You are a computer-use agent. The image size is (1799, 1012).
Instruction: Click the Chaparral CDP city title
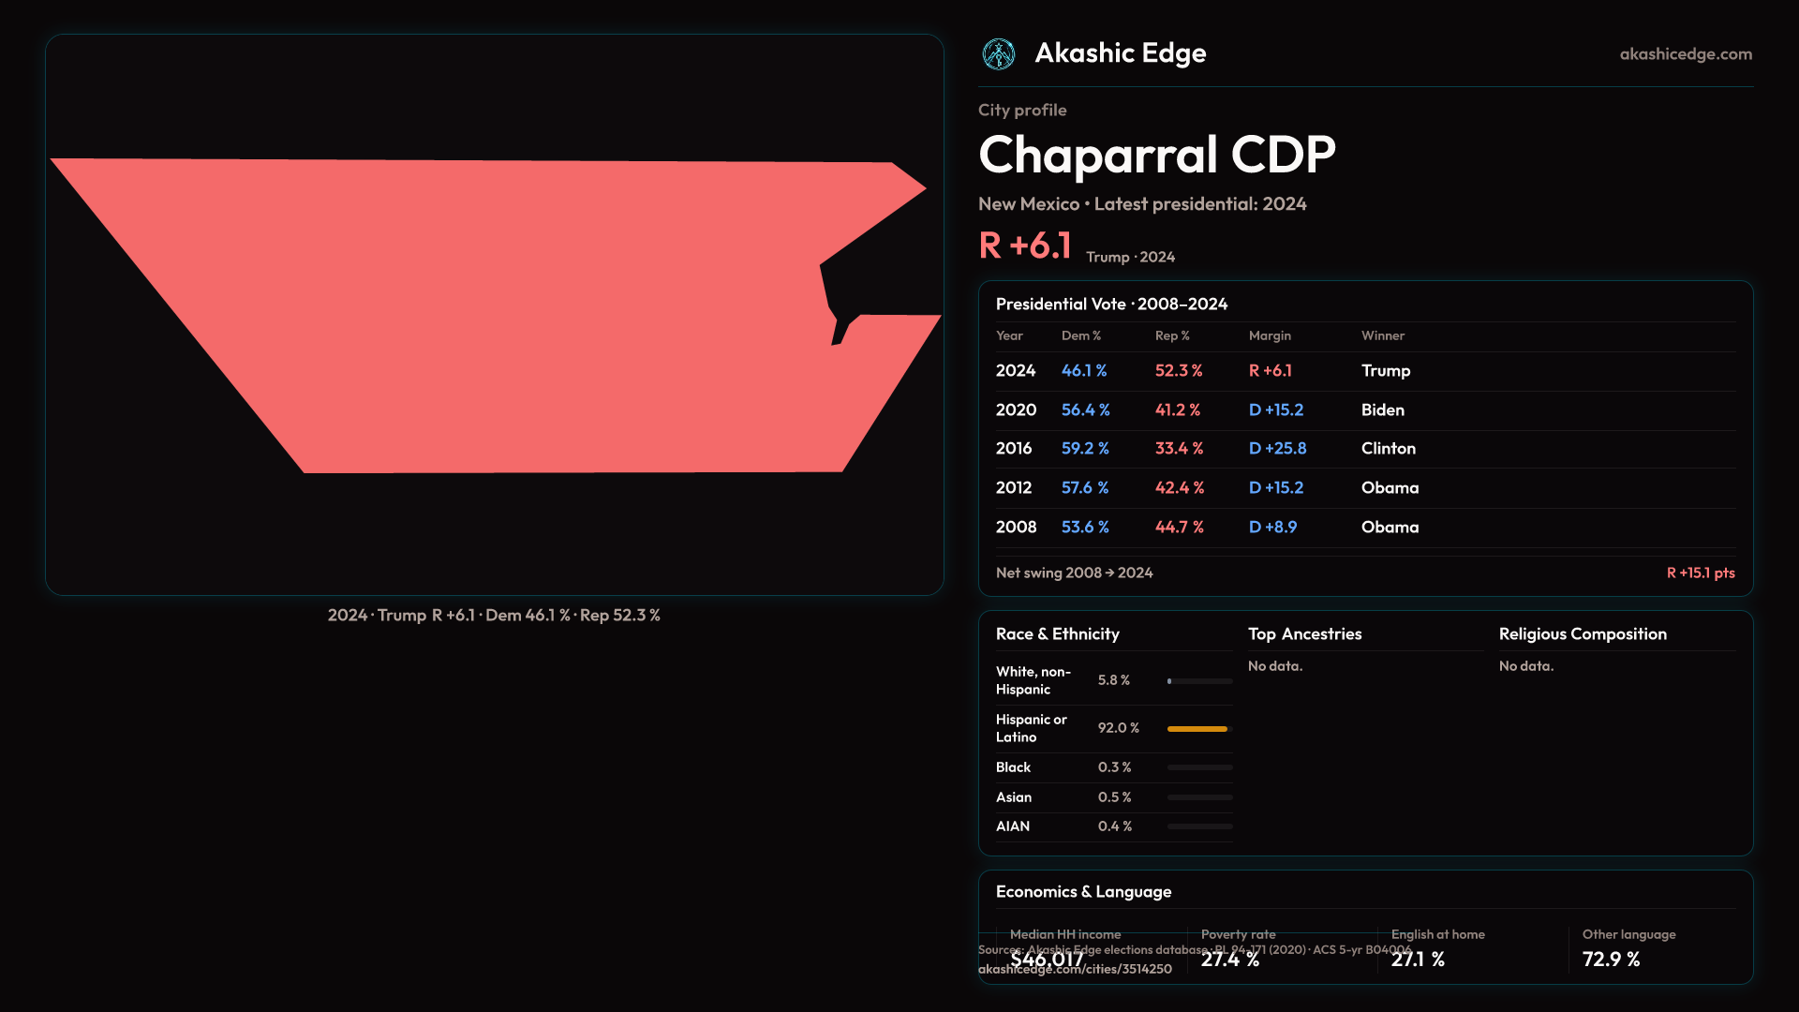1156,155
